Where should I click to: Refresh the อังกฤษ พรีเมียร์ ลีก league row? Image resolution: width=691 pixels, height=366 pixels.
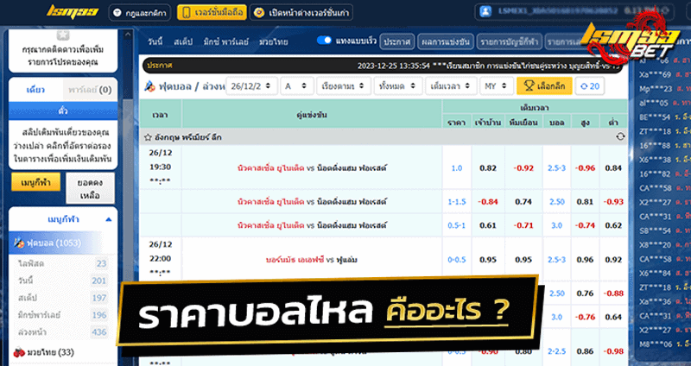(x=620, y=136)
